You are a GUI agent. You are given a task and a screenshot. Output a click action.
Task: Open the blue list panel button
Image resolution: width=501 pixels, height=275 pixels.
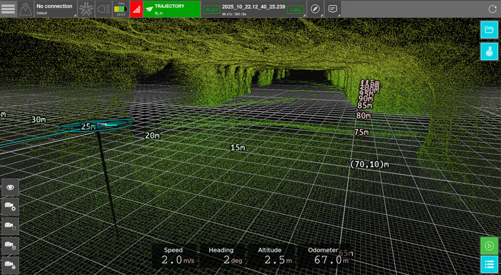coord(489,265)
